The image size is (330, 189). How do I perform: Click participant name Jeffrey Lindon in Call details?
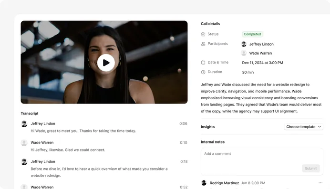pos(261,44)
